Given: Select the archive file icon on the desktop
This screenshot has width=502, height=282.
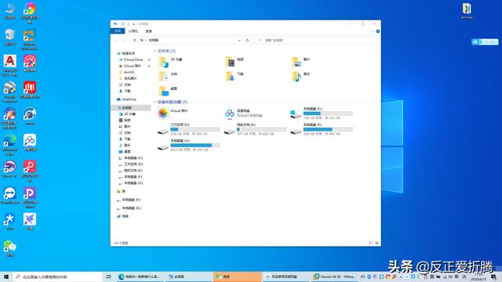Looking at the screenshot, I should [467, 11].
